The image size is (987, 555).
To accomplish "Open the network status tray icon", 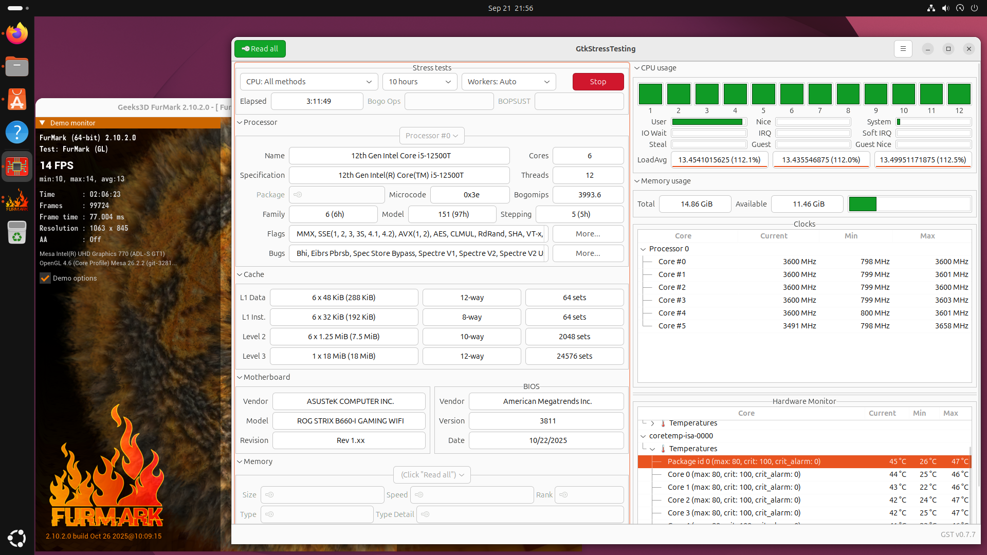I will (x=931, y=8).
